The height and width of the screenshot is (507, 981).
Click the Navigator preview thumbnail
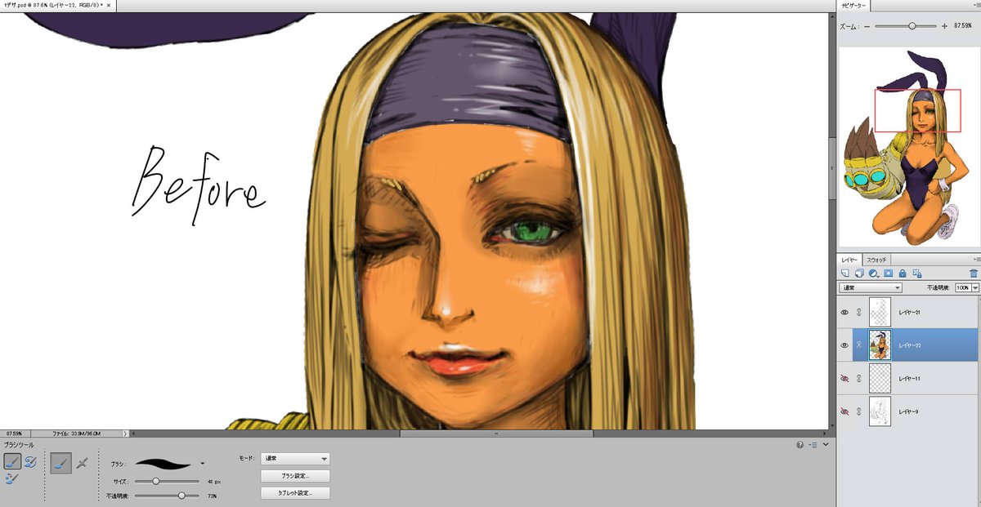click(x=907, y=147)
